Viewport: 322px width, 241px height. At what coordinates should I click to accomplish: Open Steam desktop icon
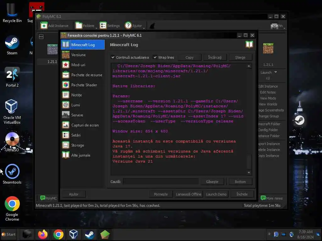tap(12, 45)
